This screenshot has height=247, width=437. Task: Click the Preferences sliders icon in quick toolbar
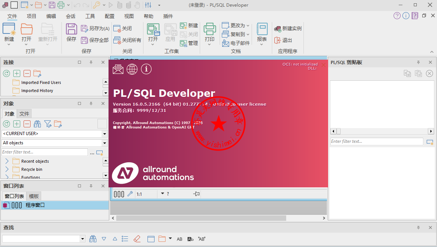[x=148, y=5]
